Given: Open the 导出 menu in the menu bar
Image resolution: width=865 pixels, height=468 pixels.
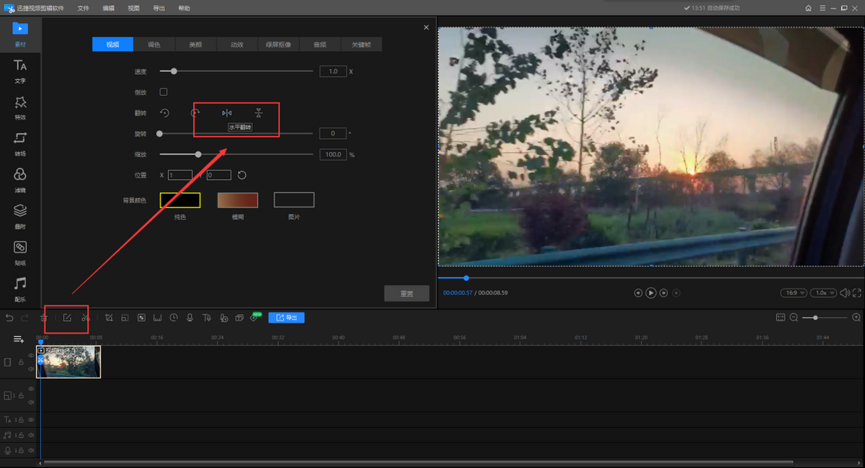Looking at the screenshot, I should 159,8.
